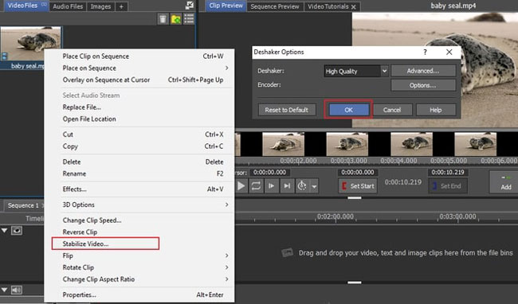
Task: Click Set Start marker button
Action: (358, 186)
